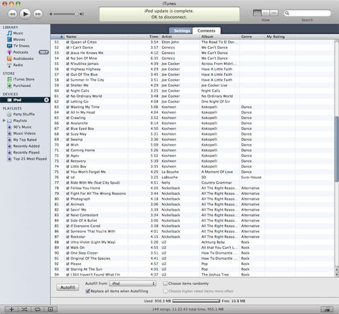Image resolution: width=339 pixels, height=314 pixels.
Task: Open the Music library icon
Action: coord(10,33)
